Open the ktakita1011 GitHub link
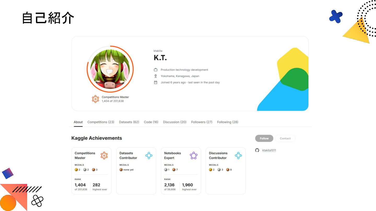Viewport: 376px width, 211px height. [269, 150]
